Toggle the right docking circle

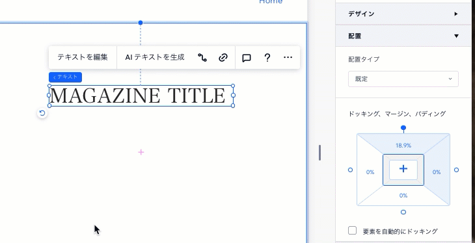tap(456, 170)
